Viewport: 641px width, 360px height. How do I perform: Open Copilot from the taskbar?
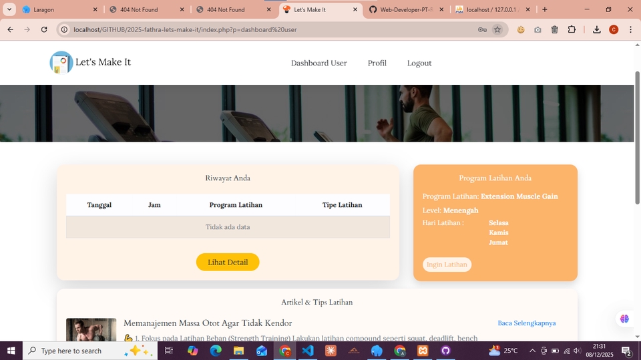pos(192,351)
